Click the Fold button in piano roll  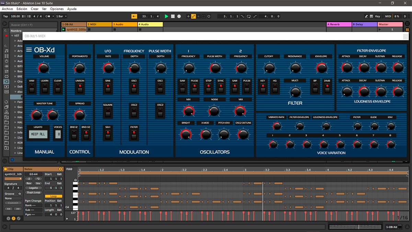tap(69, 169)
